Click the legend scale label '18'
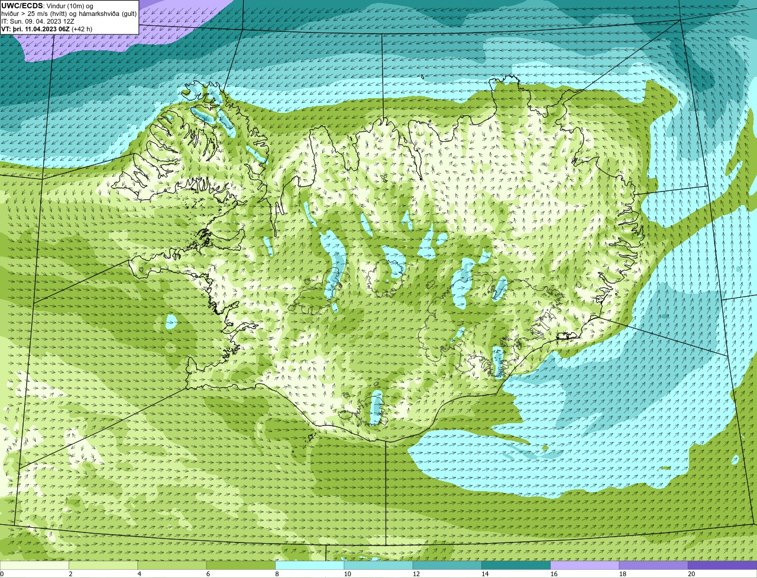The image size is (757, 578). point(623,574)
